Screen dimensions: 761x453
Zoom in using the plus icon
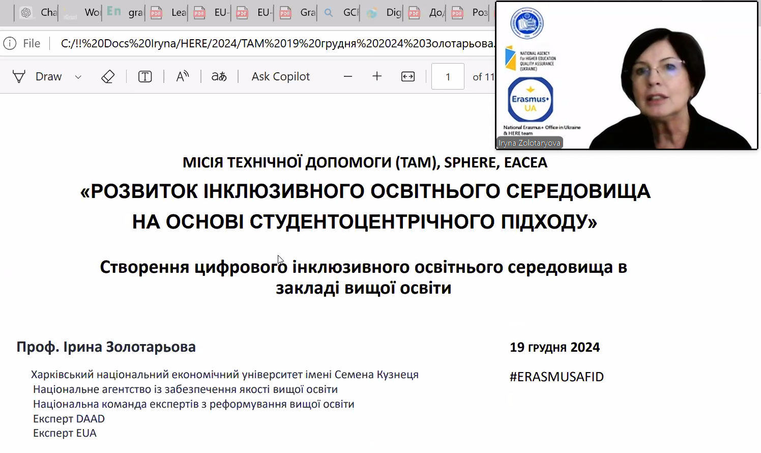[x=377, y=76]
